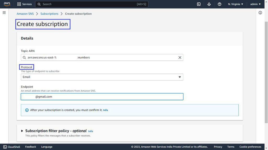Click Feedback in the footer
Image resolution: width=268 pixels, height=150 pixels.
30,147
